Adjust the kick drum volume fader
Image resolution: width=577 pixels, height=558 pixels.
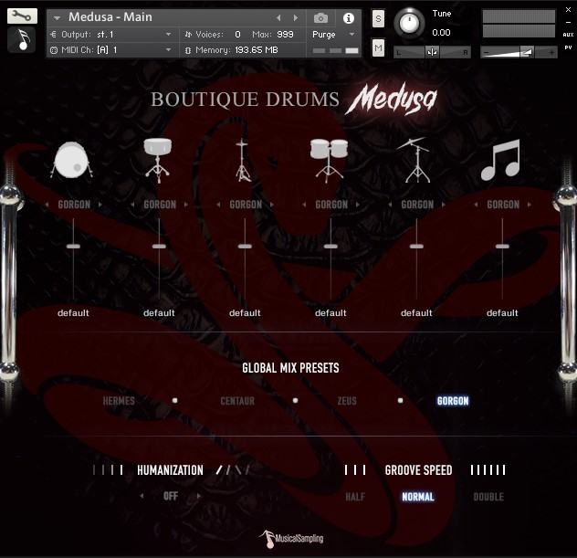[x=73, y=247]
